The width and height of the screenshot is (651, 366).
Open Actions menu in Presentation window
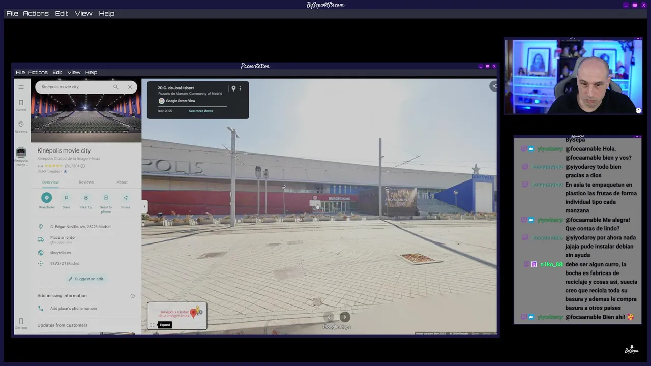point(38,72)
